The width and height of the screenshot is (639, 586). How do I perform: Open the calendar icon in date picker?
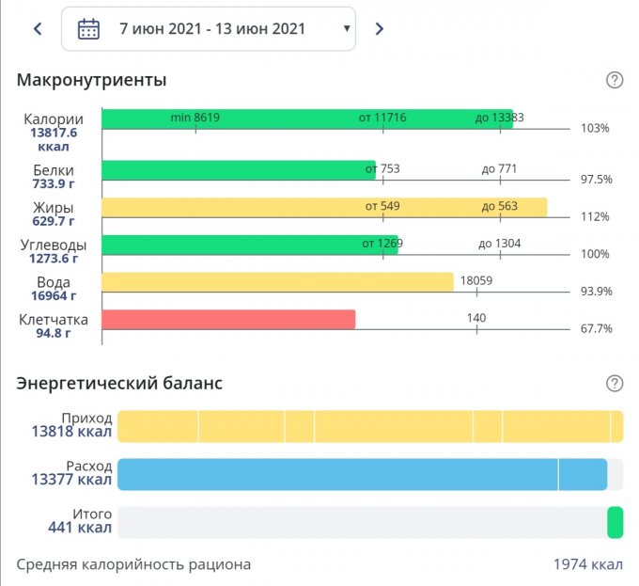[88, 29]
